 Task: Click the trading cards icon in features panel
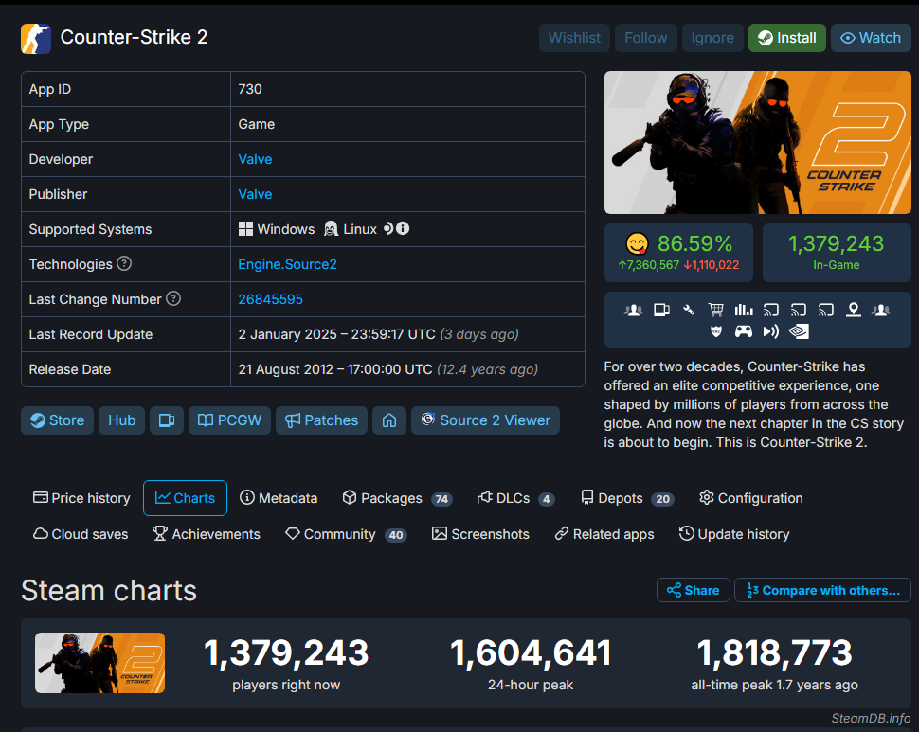(661, 310)
